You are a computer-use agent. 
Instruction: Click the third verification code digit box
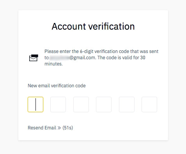(81, 104)
